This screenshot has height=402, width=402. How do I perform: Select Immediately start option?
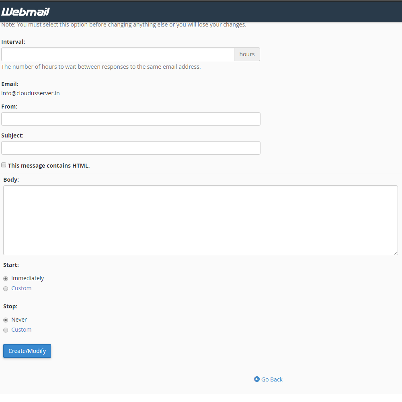point(6,279)
